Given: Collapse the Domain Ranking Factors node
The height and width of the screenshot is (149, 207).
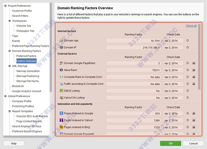Looking at the screenshot, I should (x=10, y=51).
